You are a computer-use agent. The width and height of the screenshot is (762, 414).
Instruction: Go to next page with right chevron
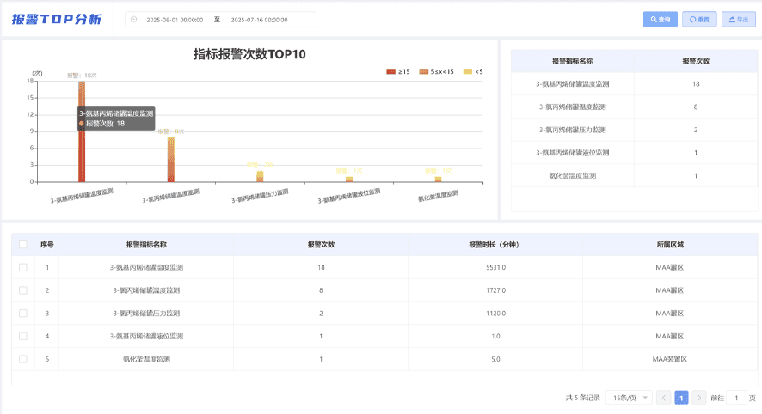coord(698,398)
